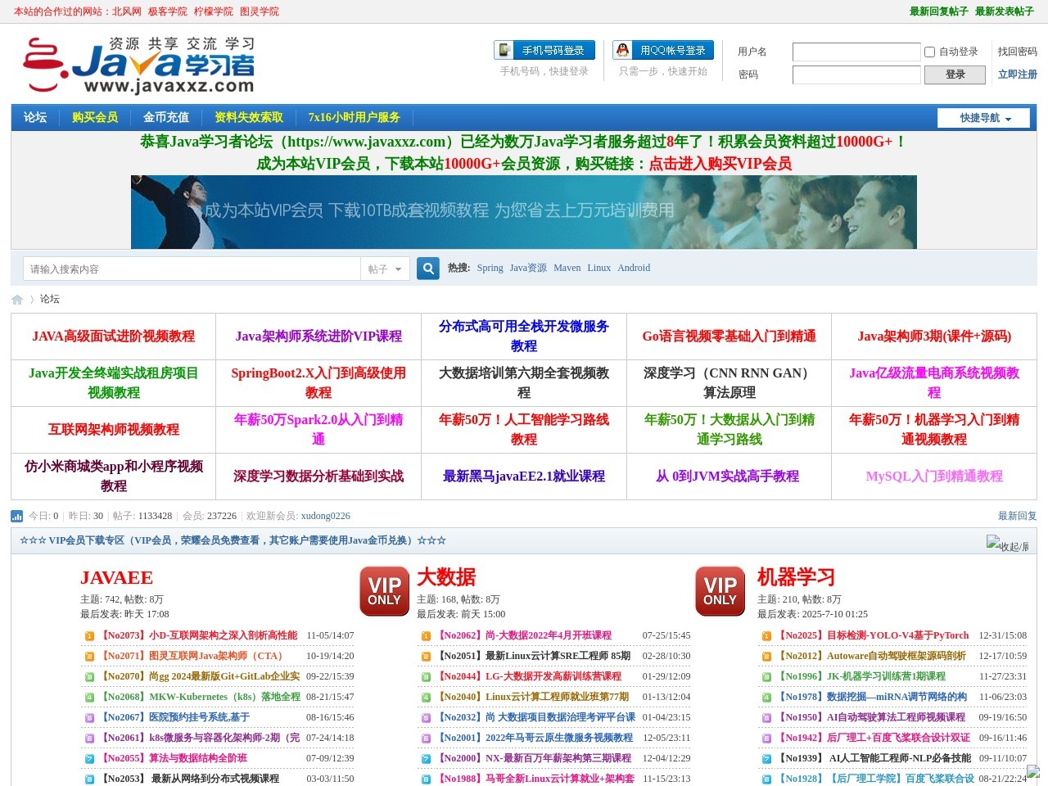Screen dimensions: 1048x786
Task: Click rank icon beside No2070 Git thread
Action: point(90,677)
